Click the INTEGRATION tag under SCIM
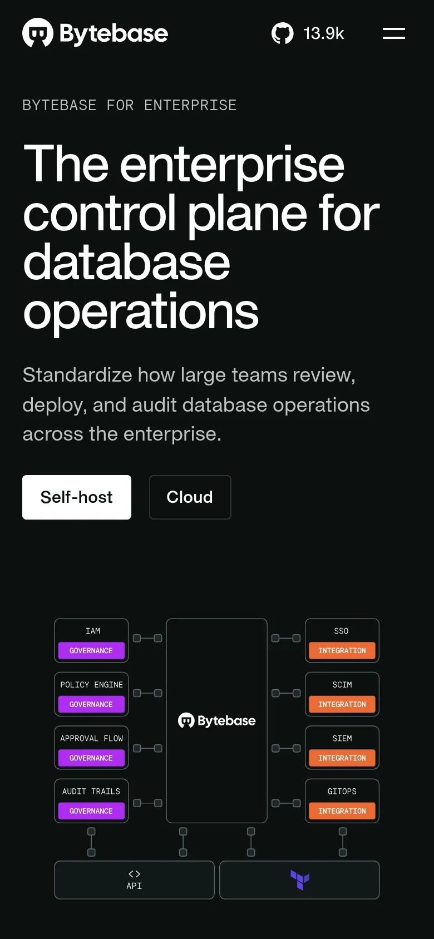Screen dimensions: 434x939 (x=342, y=704)
